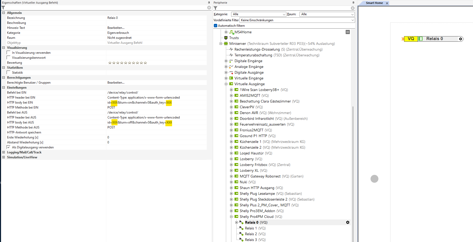Open the Raum dropdown
The height and width of the screenshot is (242, 473).
pos(327,14)
